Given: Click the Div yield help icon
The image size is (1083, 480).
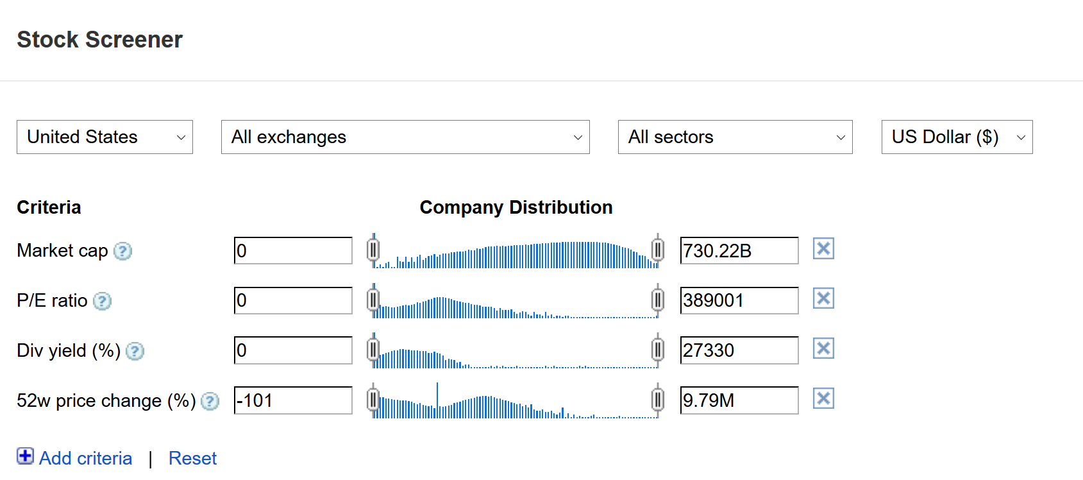Looking at the screenshot, I should tap(135, 351).
